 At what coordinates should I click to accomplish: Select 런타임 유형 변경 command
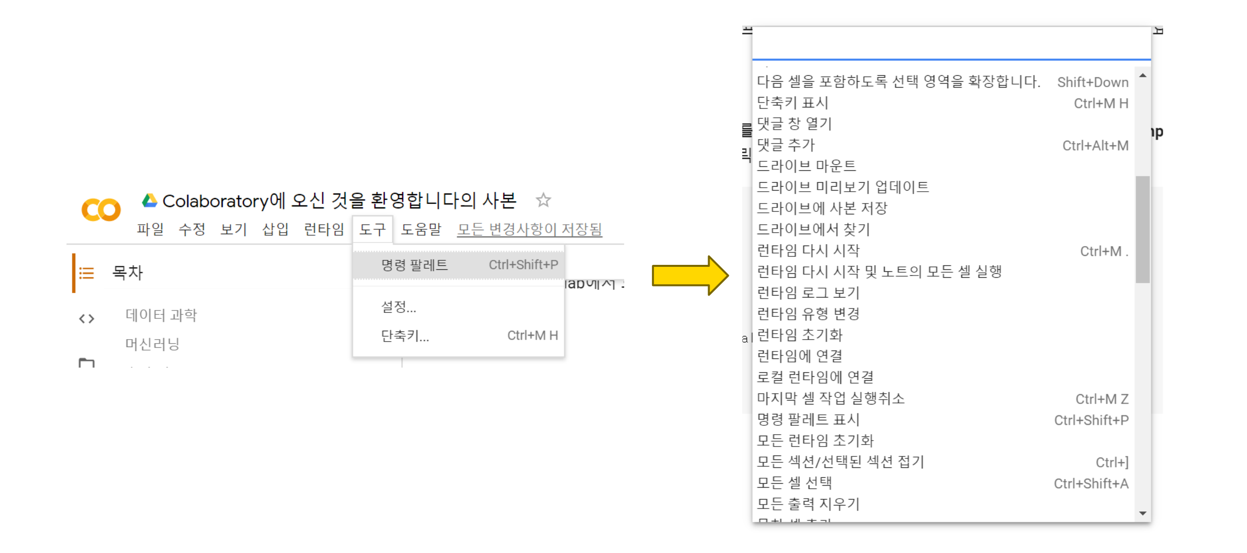point(808,314)
